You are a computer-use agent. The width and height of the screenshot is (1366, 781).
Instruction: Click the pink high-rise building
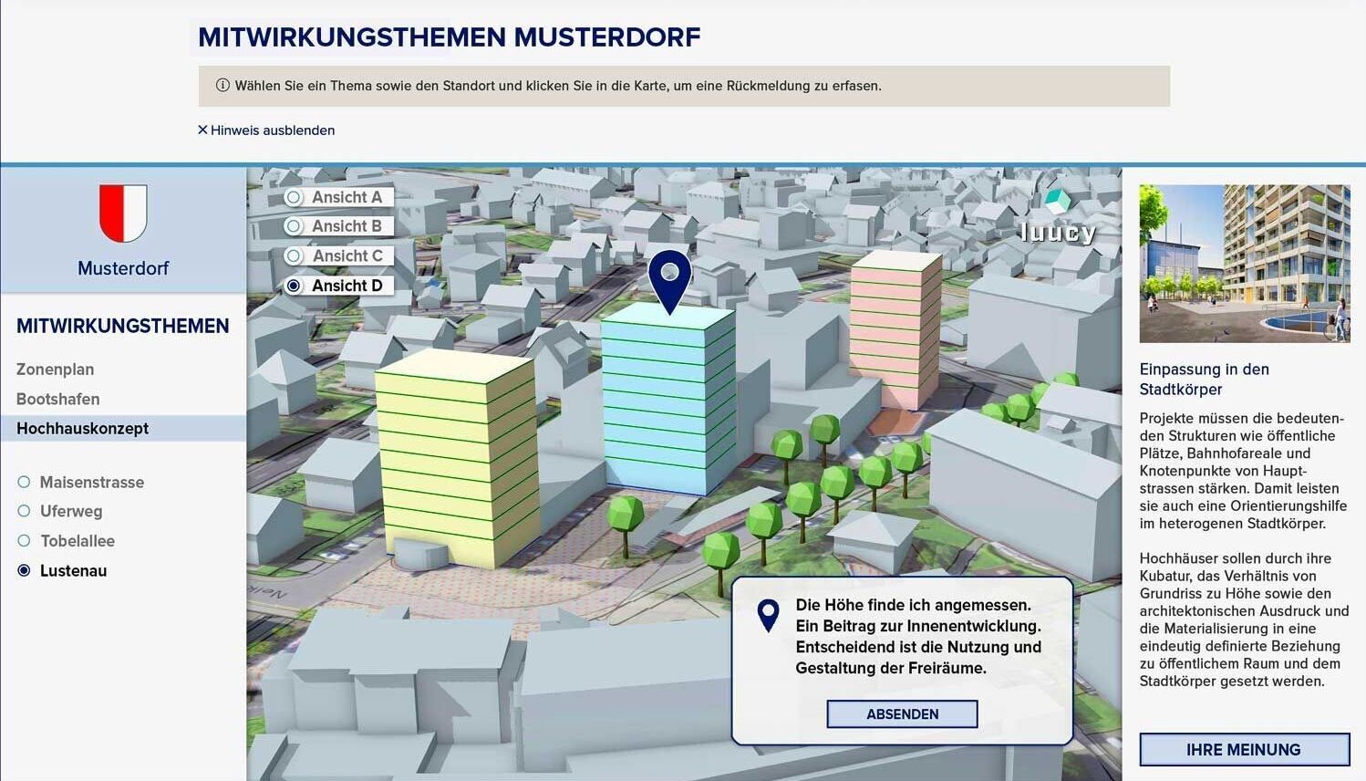point(895,330)
